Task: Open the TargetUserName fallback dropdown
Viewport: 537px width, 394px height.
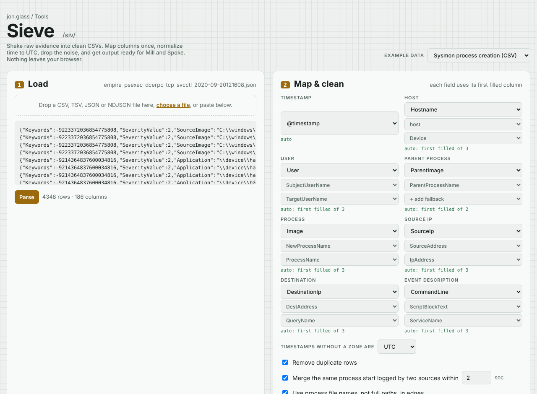Action: 339,199
